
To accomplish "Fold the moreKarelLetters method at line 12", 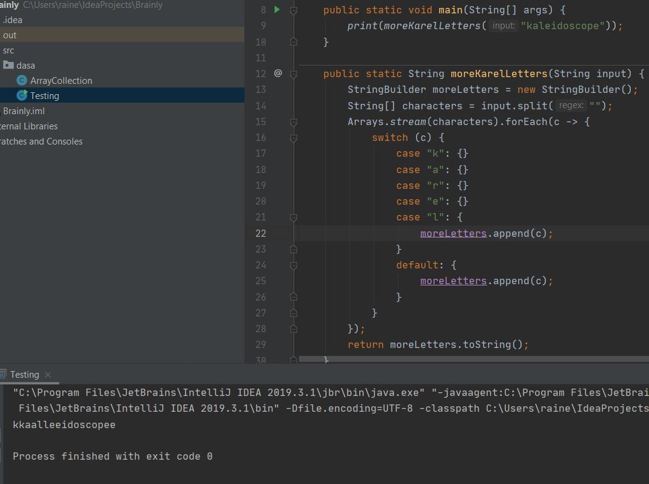I will pos(294,73).
